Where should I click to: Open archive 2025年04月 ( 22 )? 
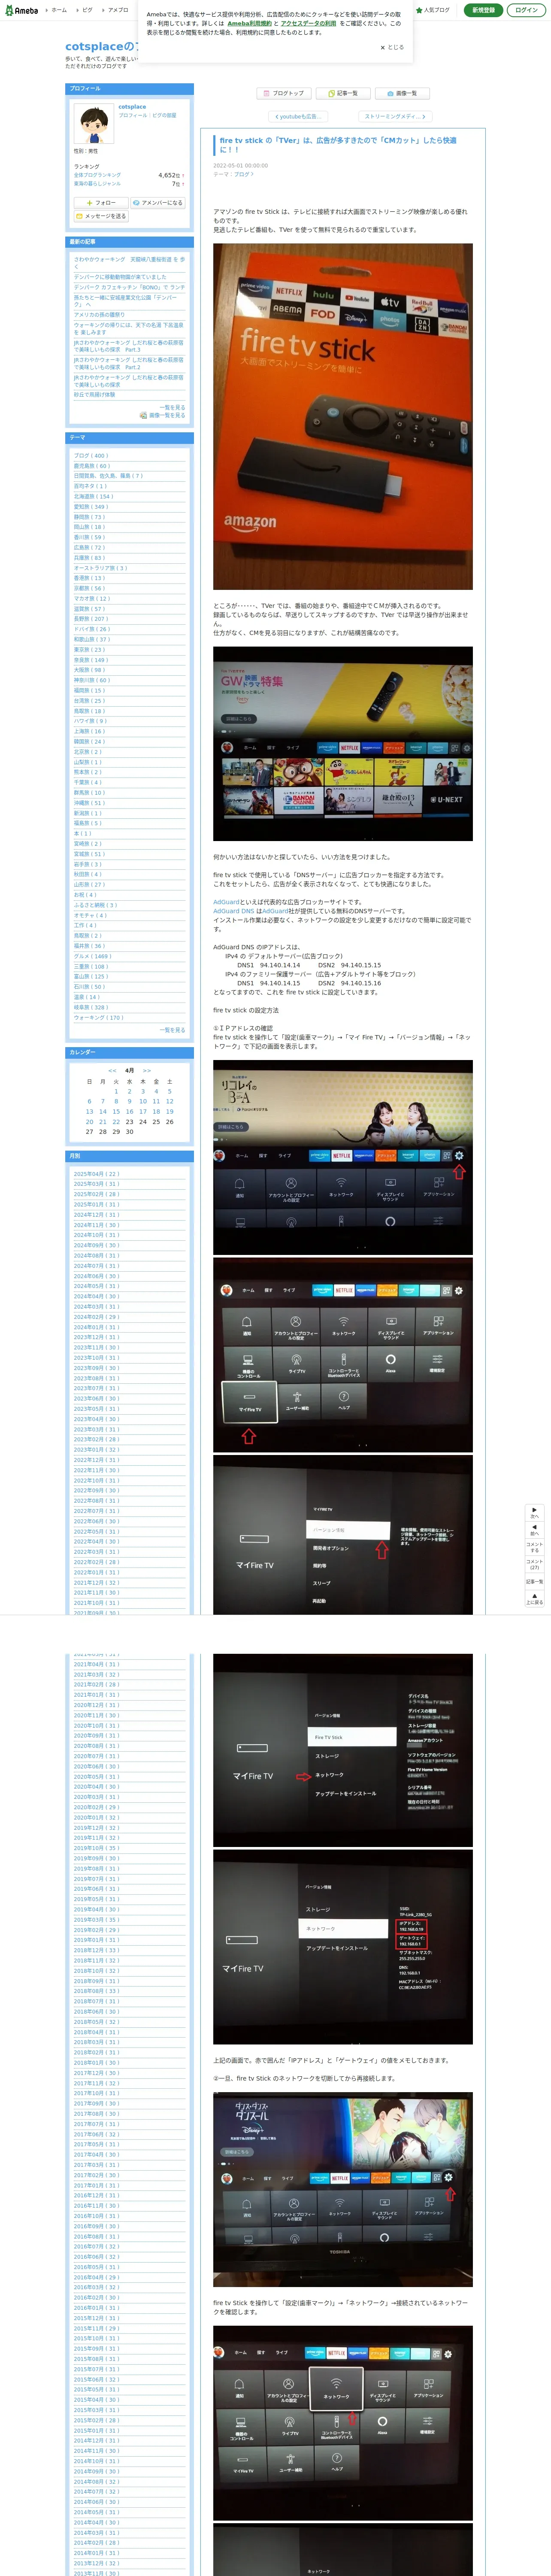(96, 1174)
